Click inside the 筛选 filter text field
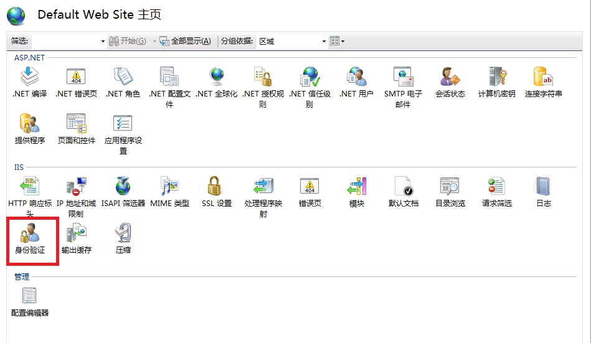 (65, 41)
